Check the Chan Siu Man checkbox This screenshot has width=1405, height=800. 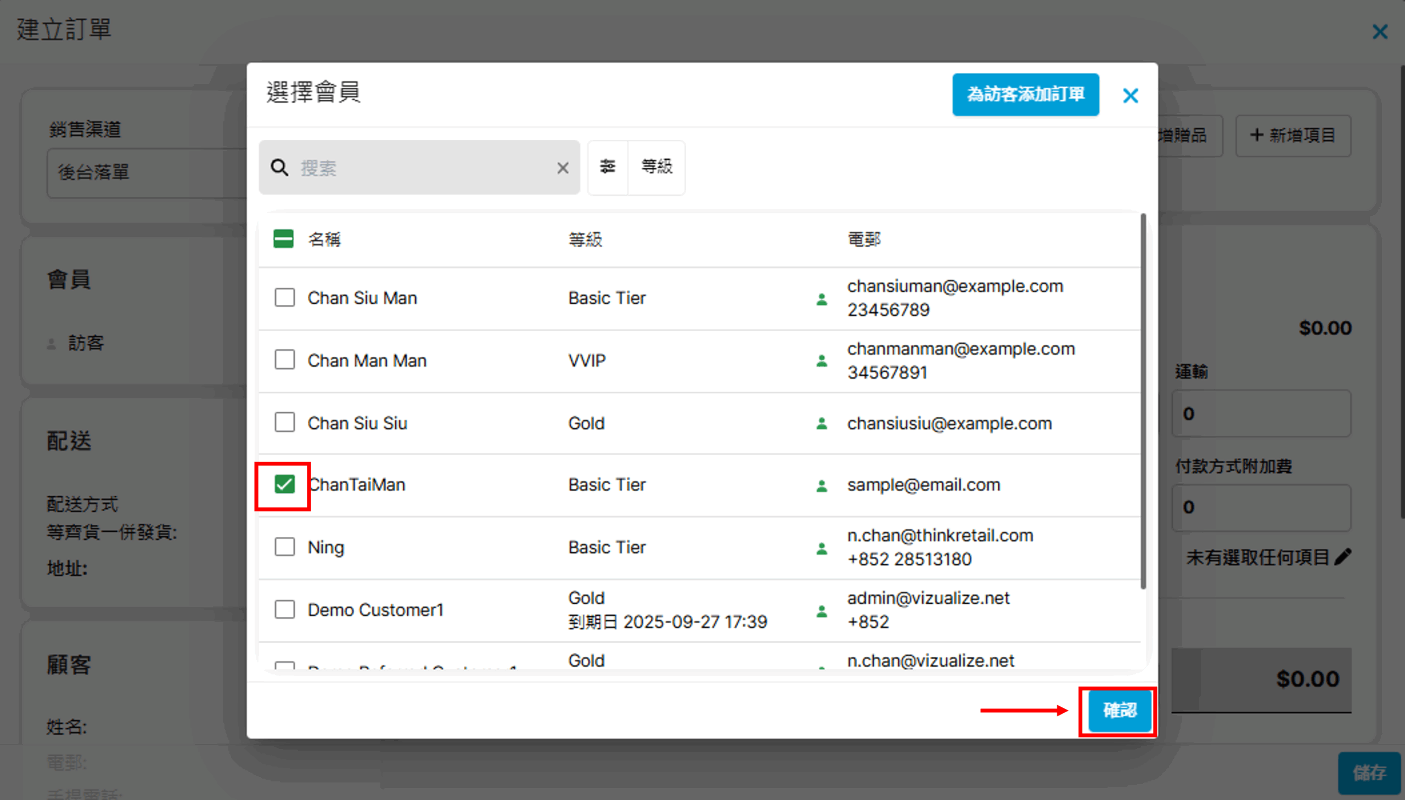284,298
